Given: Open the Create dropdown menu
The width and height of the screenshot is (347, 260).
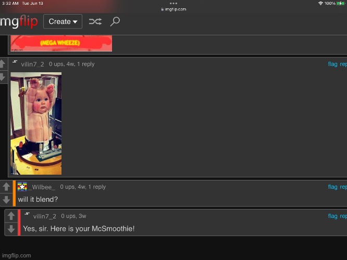Looking at the screenshot, I should pyautogui.click(x=63, y=21).
